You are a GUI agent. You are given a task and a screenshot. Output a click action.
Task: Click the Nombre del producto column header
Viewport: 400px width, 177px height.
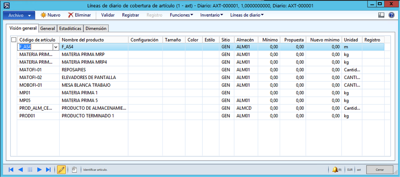(x=94, y=40)
